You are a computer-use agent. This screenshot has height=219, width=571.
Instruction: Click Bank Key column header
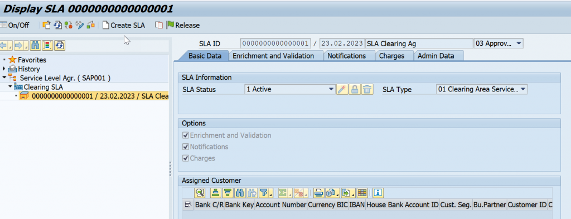tap(239, 205)
